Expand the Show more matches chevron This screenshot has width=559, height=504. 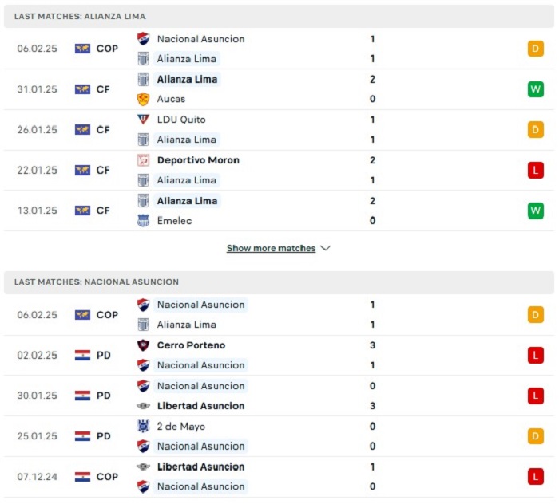point(325,248)
